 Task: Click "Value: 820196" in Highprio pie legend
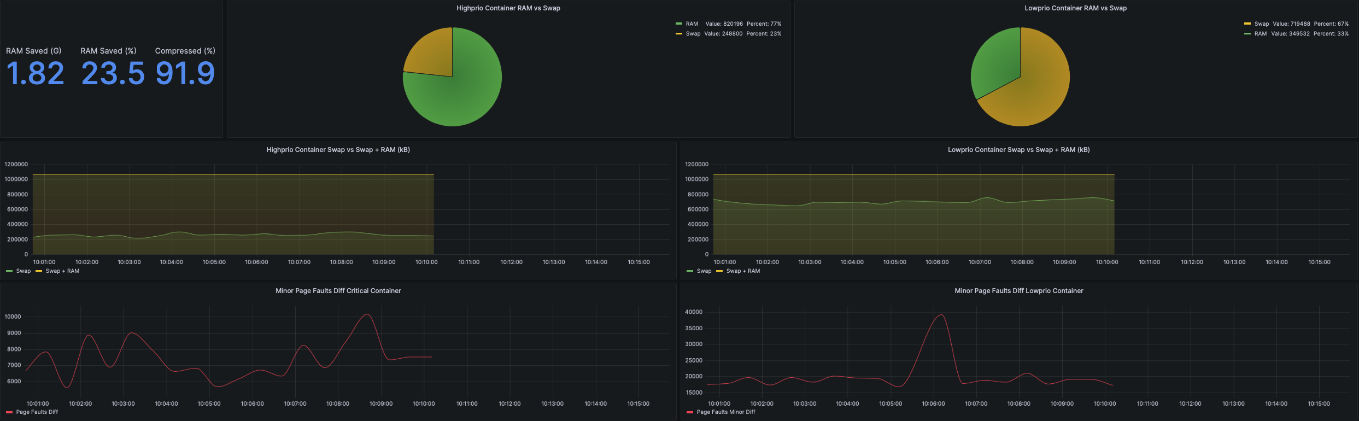(x=724, y=24)
